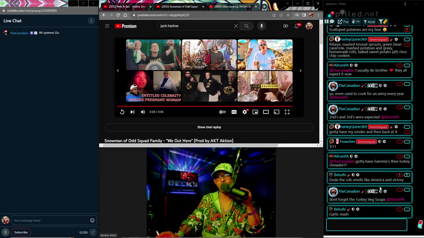Open the Foxaches username in pilled.net chat
Viewport: 424px width, 238px height.
click(347, 141)
